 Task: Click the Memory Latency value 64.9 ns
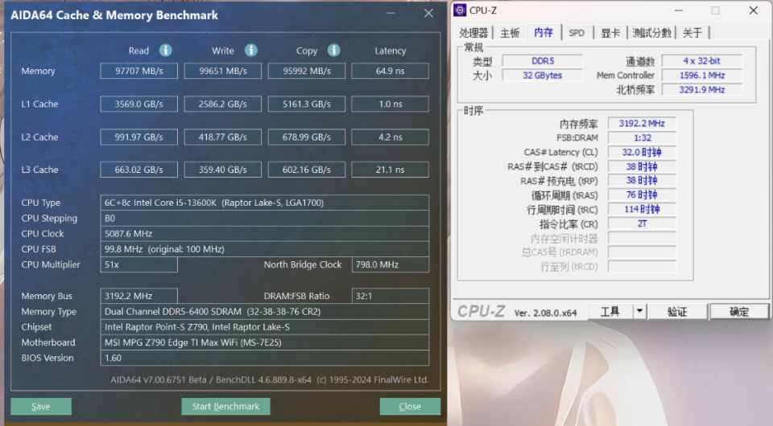tap(390, 71)
